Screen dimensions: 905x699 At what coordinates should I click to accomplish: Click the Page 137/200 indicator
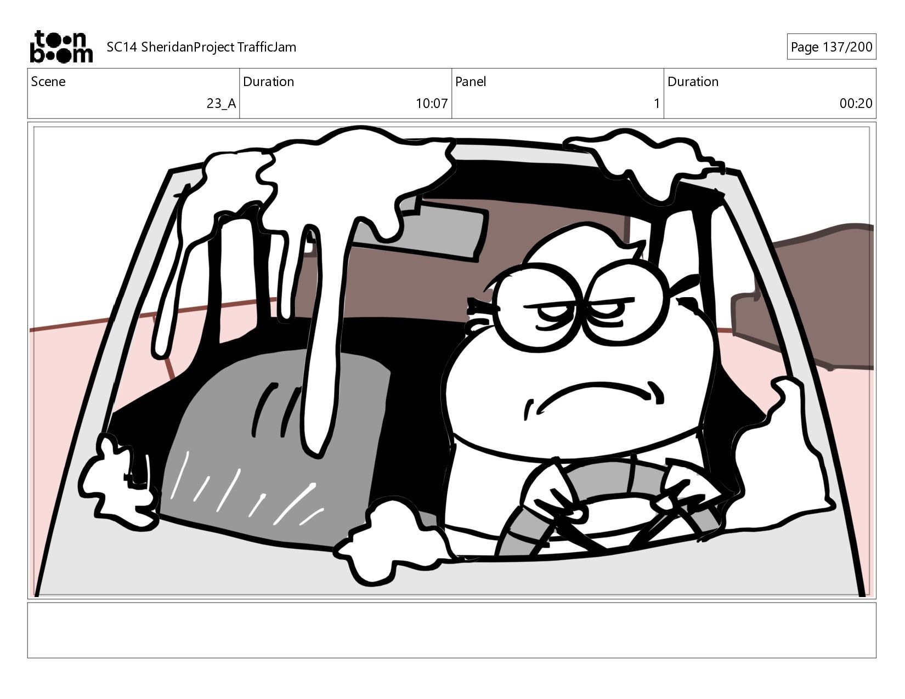(831, 47)
